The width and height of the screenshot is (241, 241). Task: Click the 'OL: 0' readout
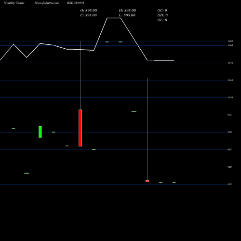tap(162, 20)
